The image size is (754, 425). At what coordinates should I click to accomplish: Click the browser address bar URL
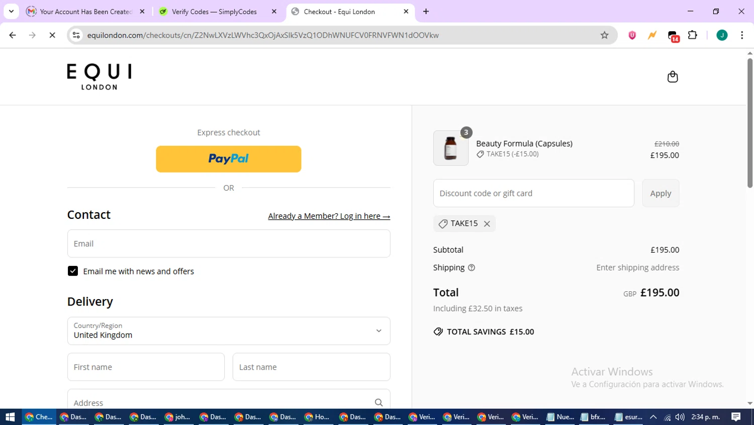coord(263,35)
